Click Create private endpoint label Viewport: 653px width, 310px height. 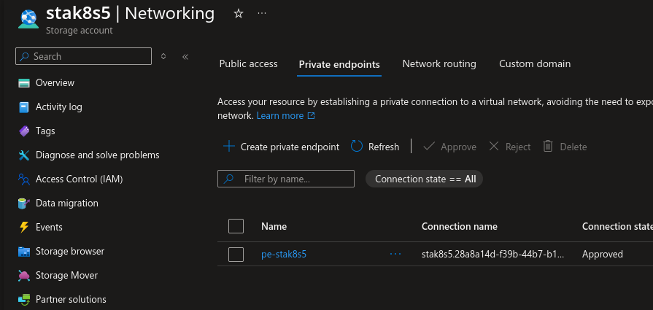pos(290,147)
